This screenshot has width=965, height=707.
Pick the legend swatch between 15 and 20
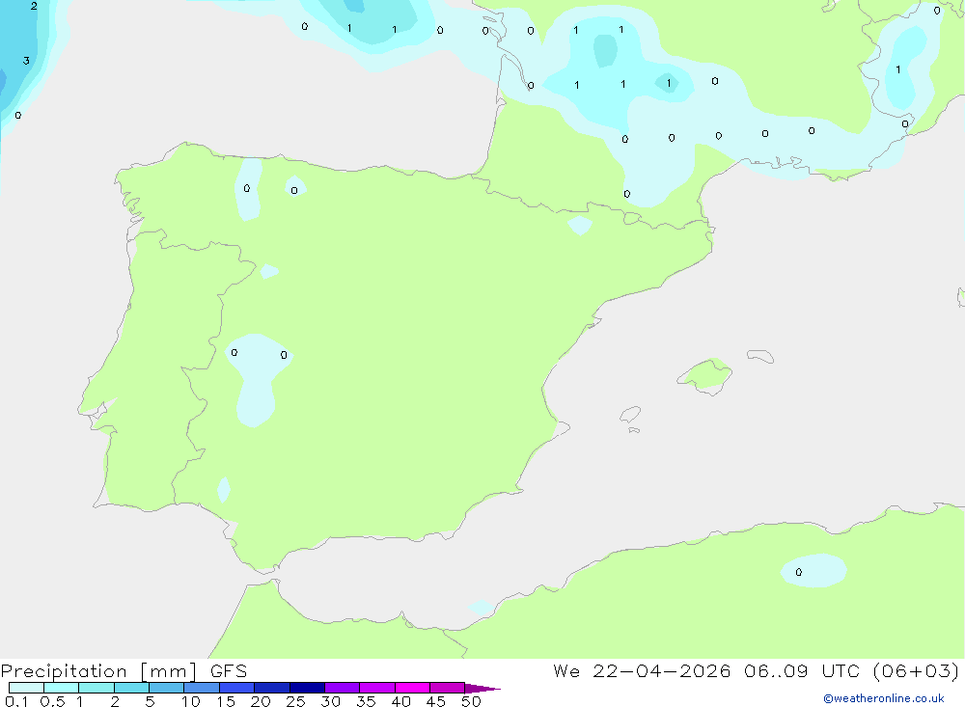pos(237,688)
